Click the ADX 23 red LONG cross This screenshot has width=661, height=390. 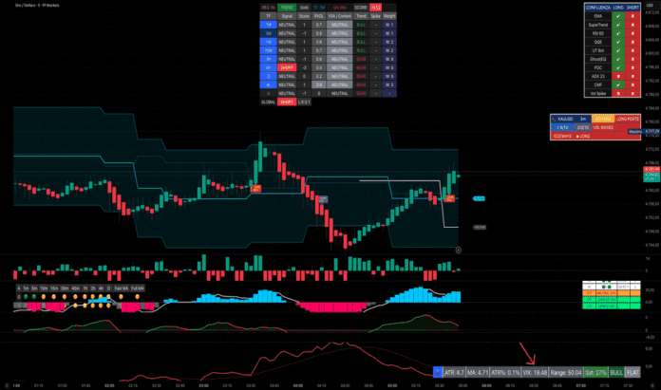tap(618, 79)
